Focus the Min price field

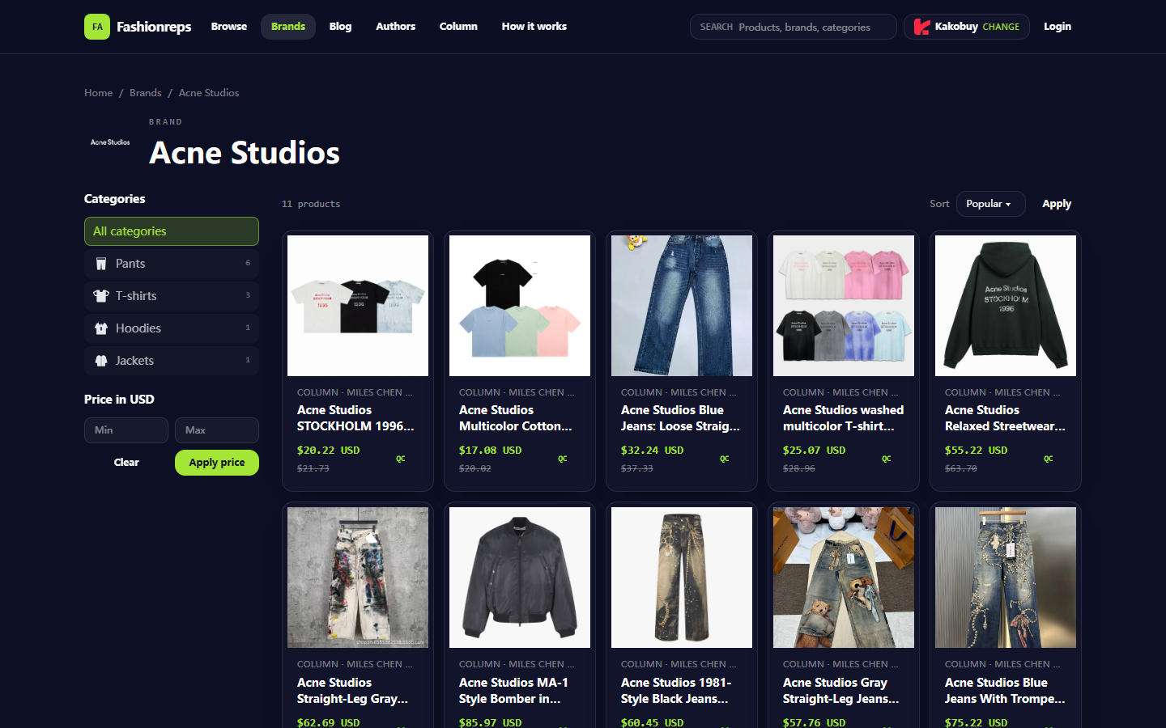126,430
